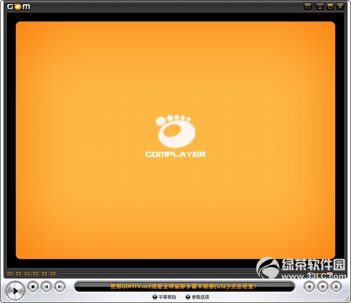The width and height of the screenshot is (351, 303).
Task: Open 字幕帮助 subtitle help
Action: click(x=164, y=297)
